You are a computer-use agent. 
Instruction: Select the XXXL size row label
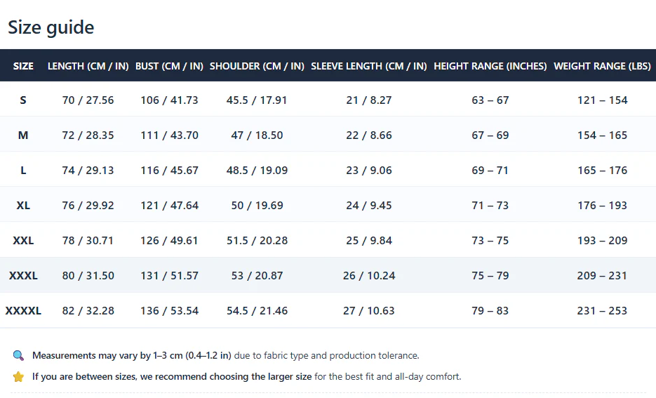click(x=23, y=276)
